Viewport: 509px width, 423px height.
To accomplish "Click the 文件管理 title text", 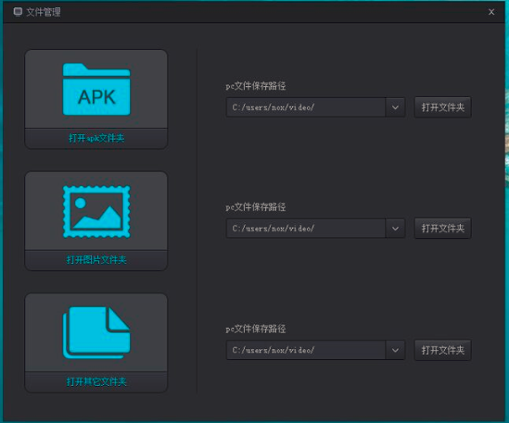I will coord(44,12).
